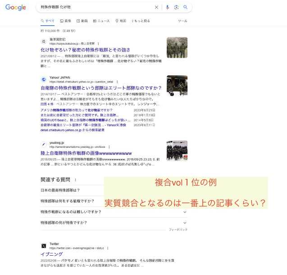Screen dimensions: 287x275
Task: Open 自衛隊の特殊作戦群という部隊はエリート部隊なのですか？
Action: coord(101,88)
